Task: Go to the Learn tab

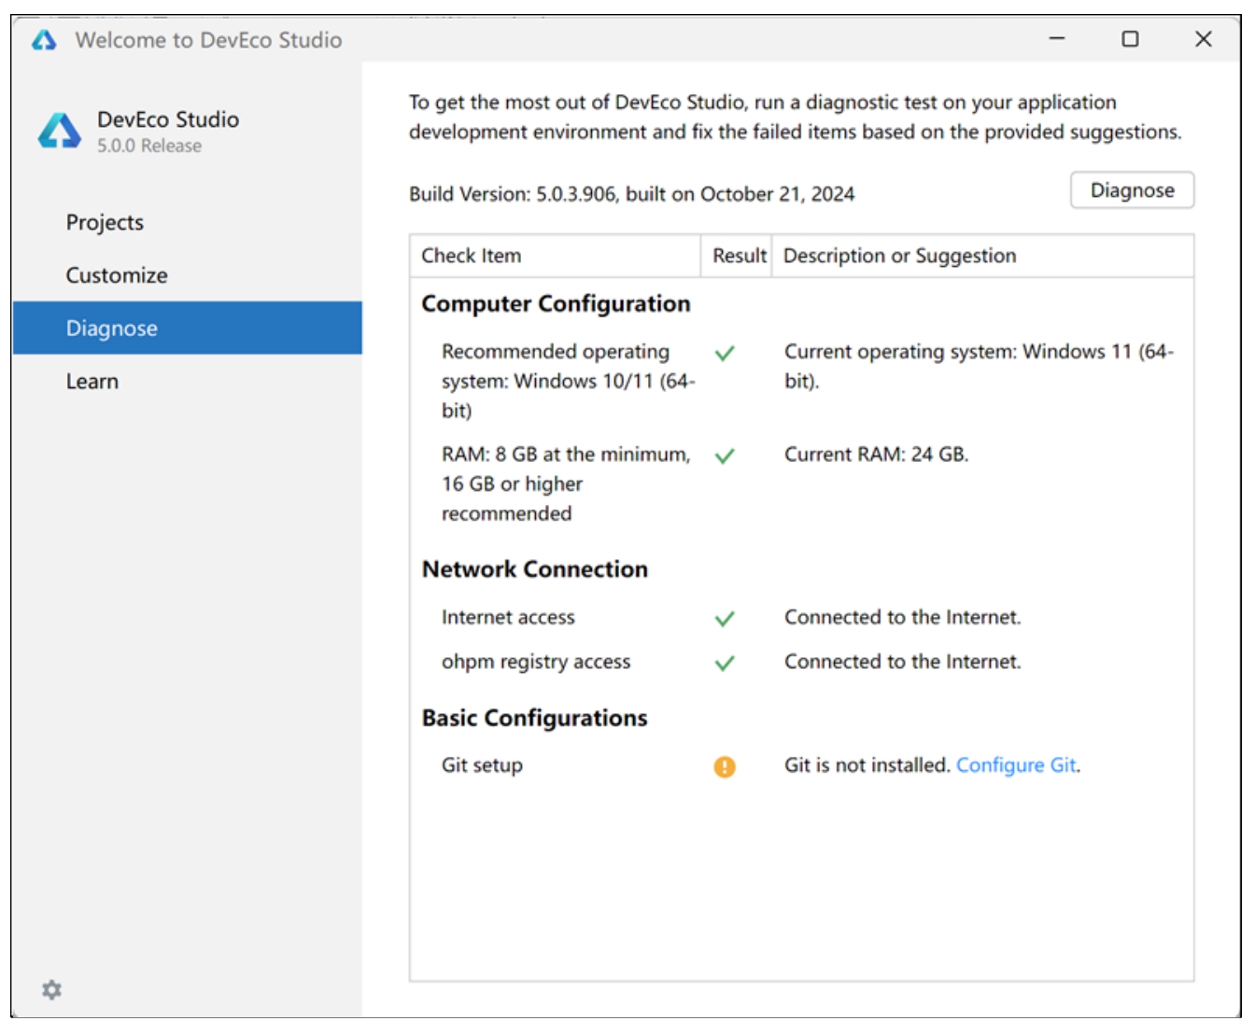Action: [x=92, y=382]
